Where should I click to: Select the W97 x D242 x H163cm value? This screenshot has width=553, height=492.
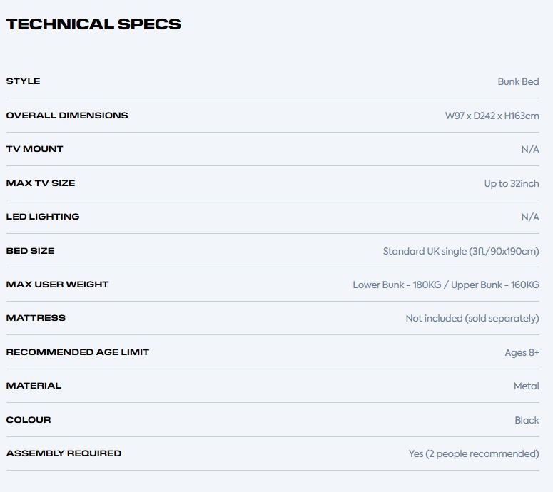(x=492, y=116)
